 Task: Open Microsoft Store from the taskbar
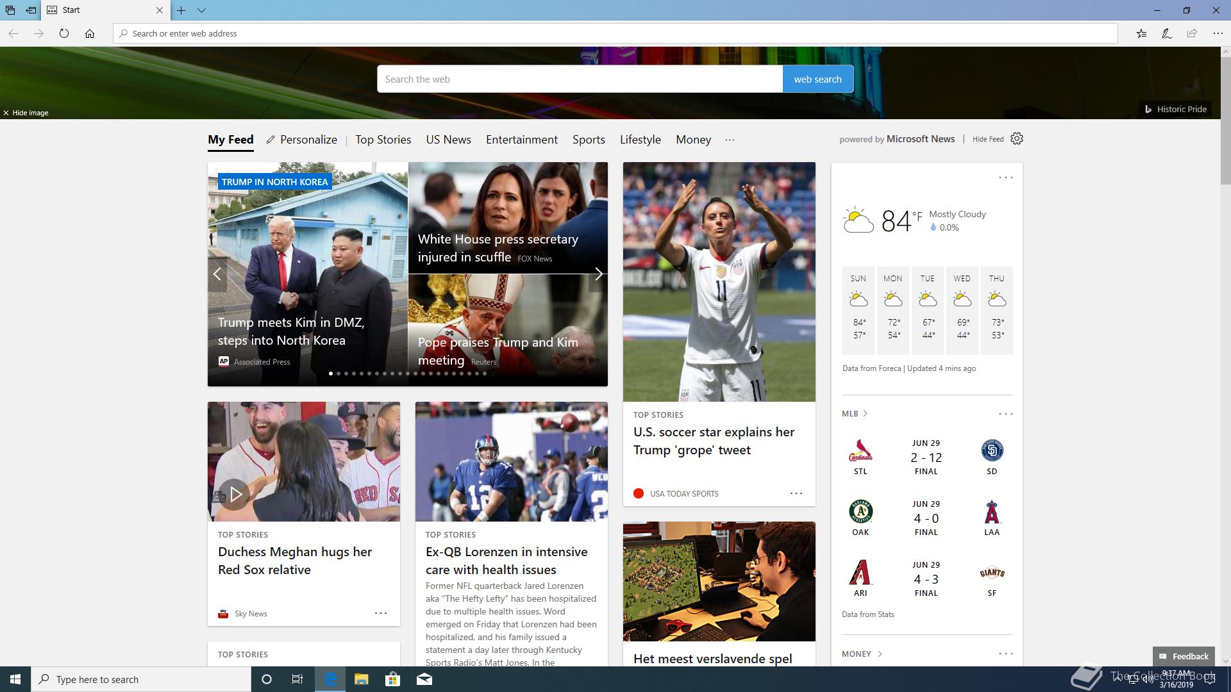pyautogui.click(x=392, y=679)
